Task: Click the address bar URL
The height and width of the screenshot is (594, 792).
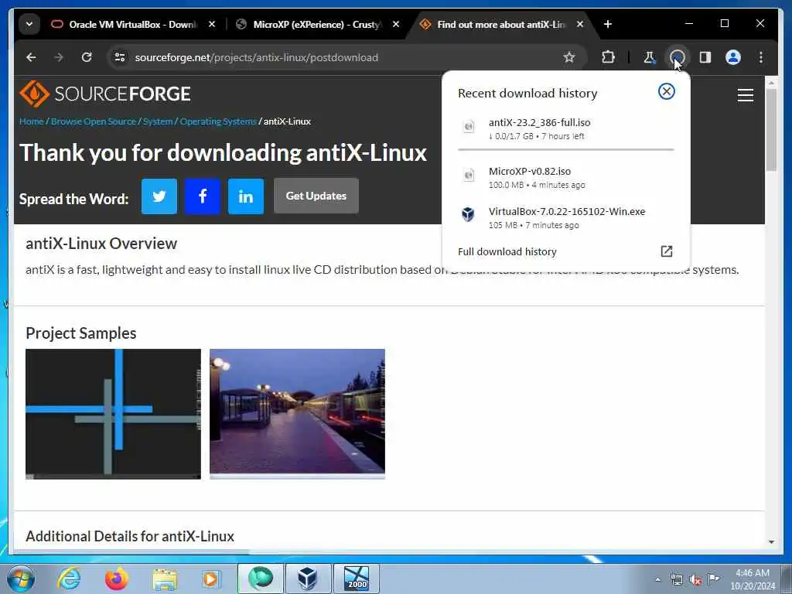Action: tap(257, 57)
